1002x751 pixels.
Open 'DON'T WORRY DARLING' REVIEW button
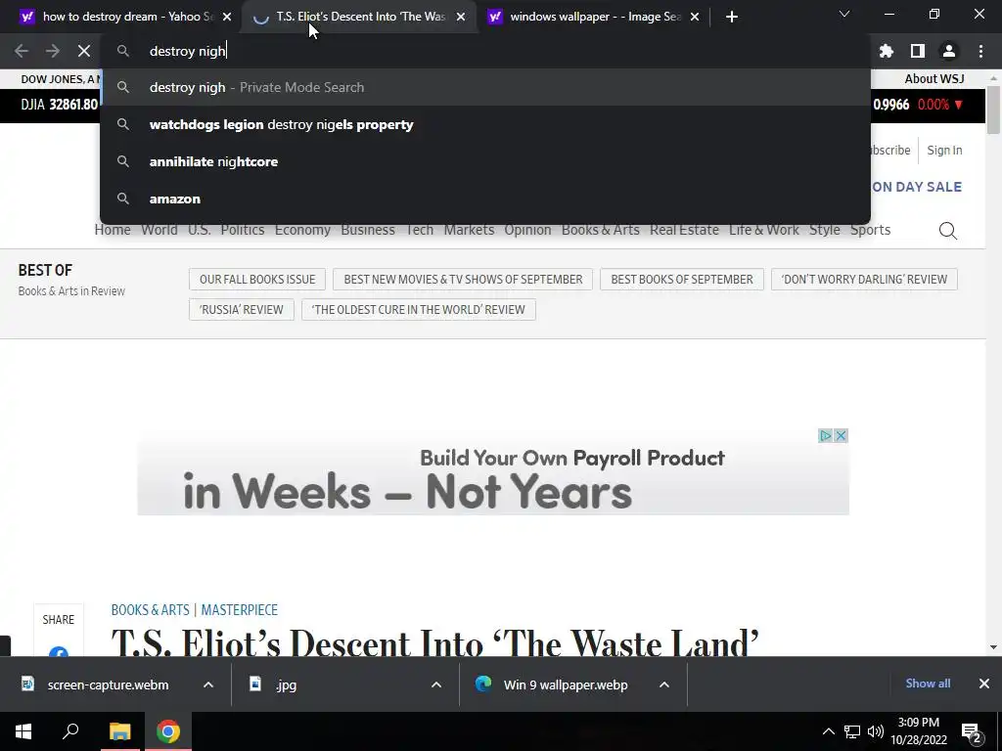[x=864, y=279]
